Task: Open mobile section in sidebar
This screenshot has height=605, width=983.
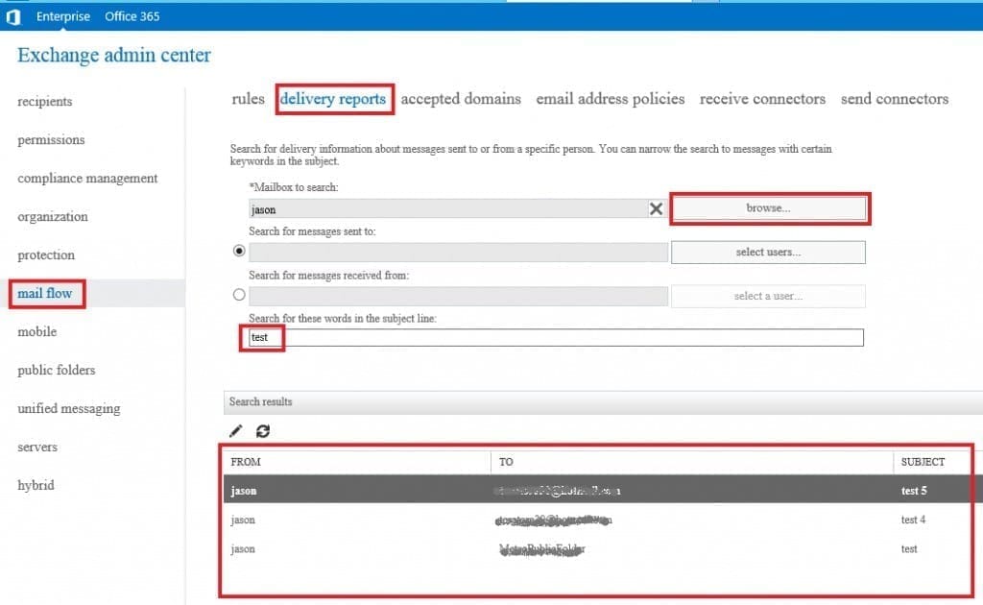Action: pos(37,331)
